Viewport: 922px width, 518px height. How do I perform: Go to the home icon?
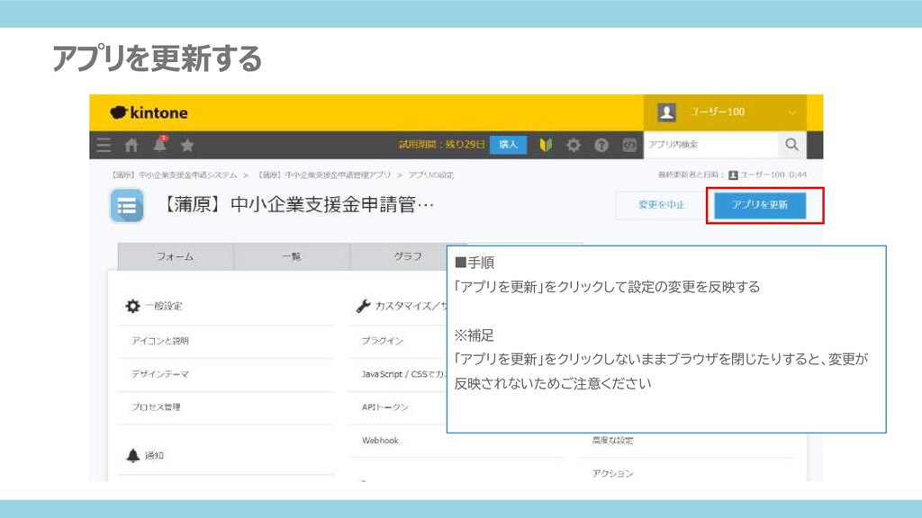pos(131,145)
